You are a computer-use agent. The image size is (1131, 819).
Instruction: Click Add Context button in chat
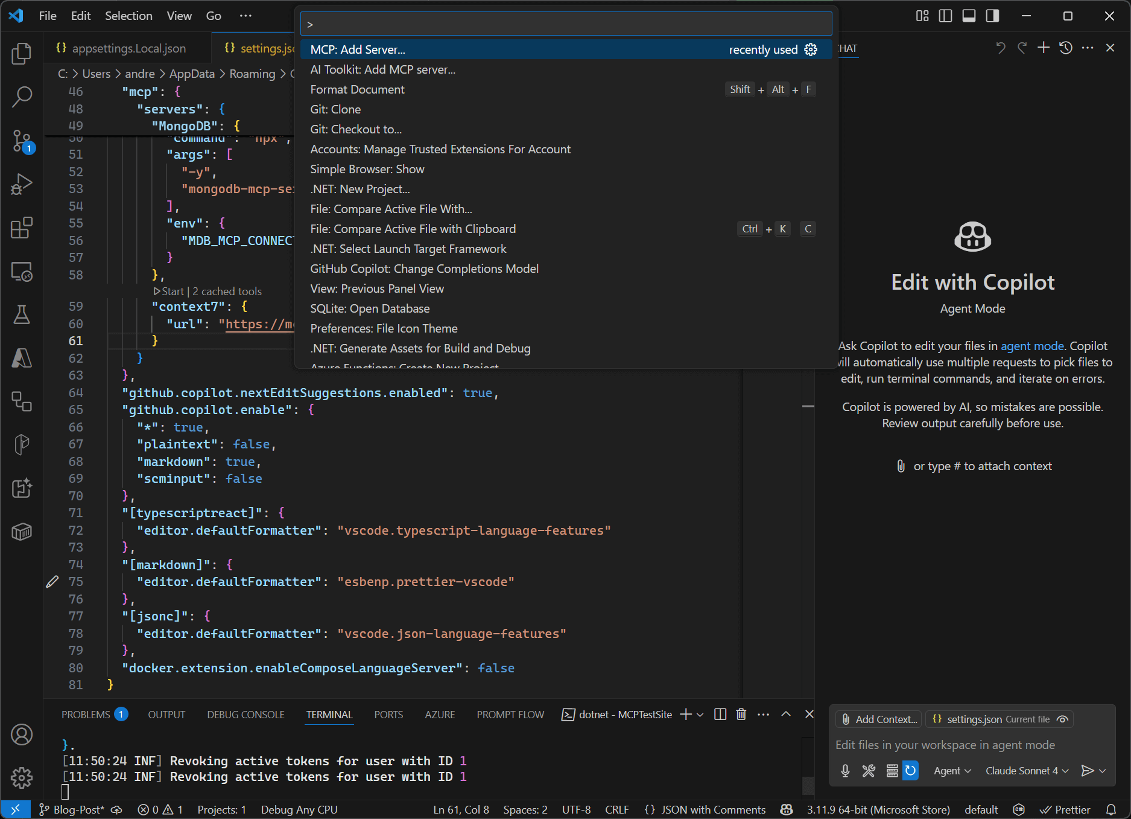879,719
